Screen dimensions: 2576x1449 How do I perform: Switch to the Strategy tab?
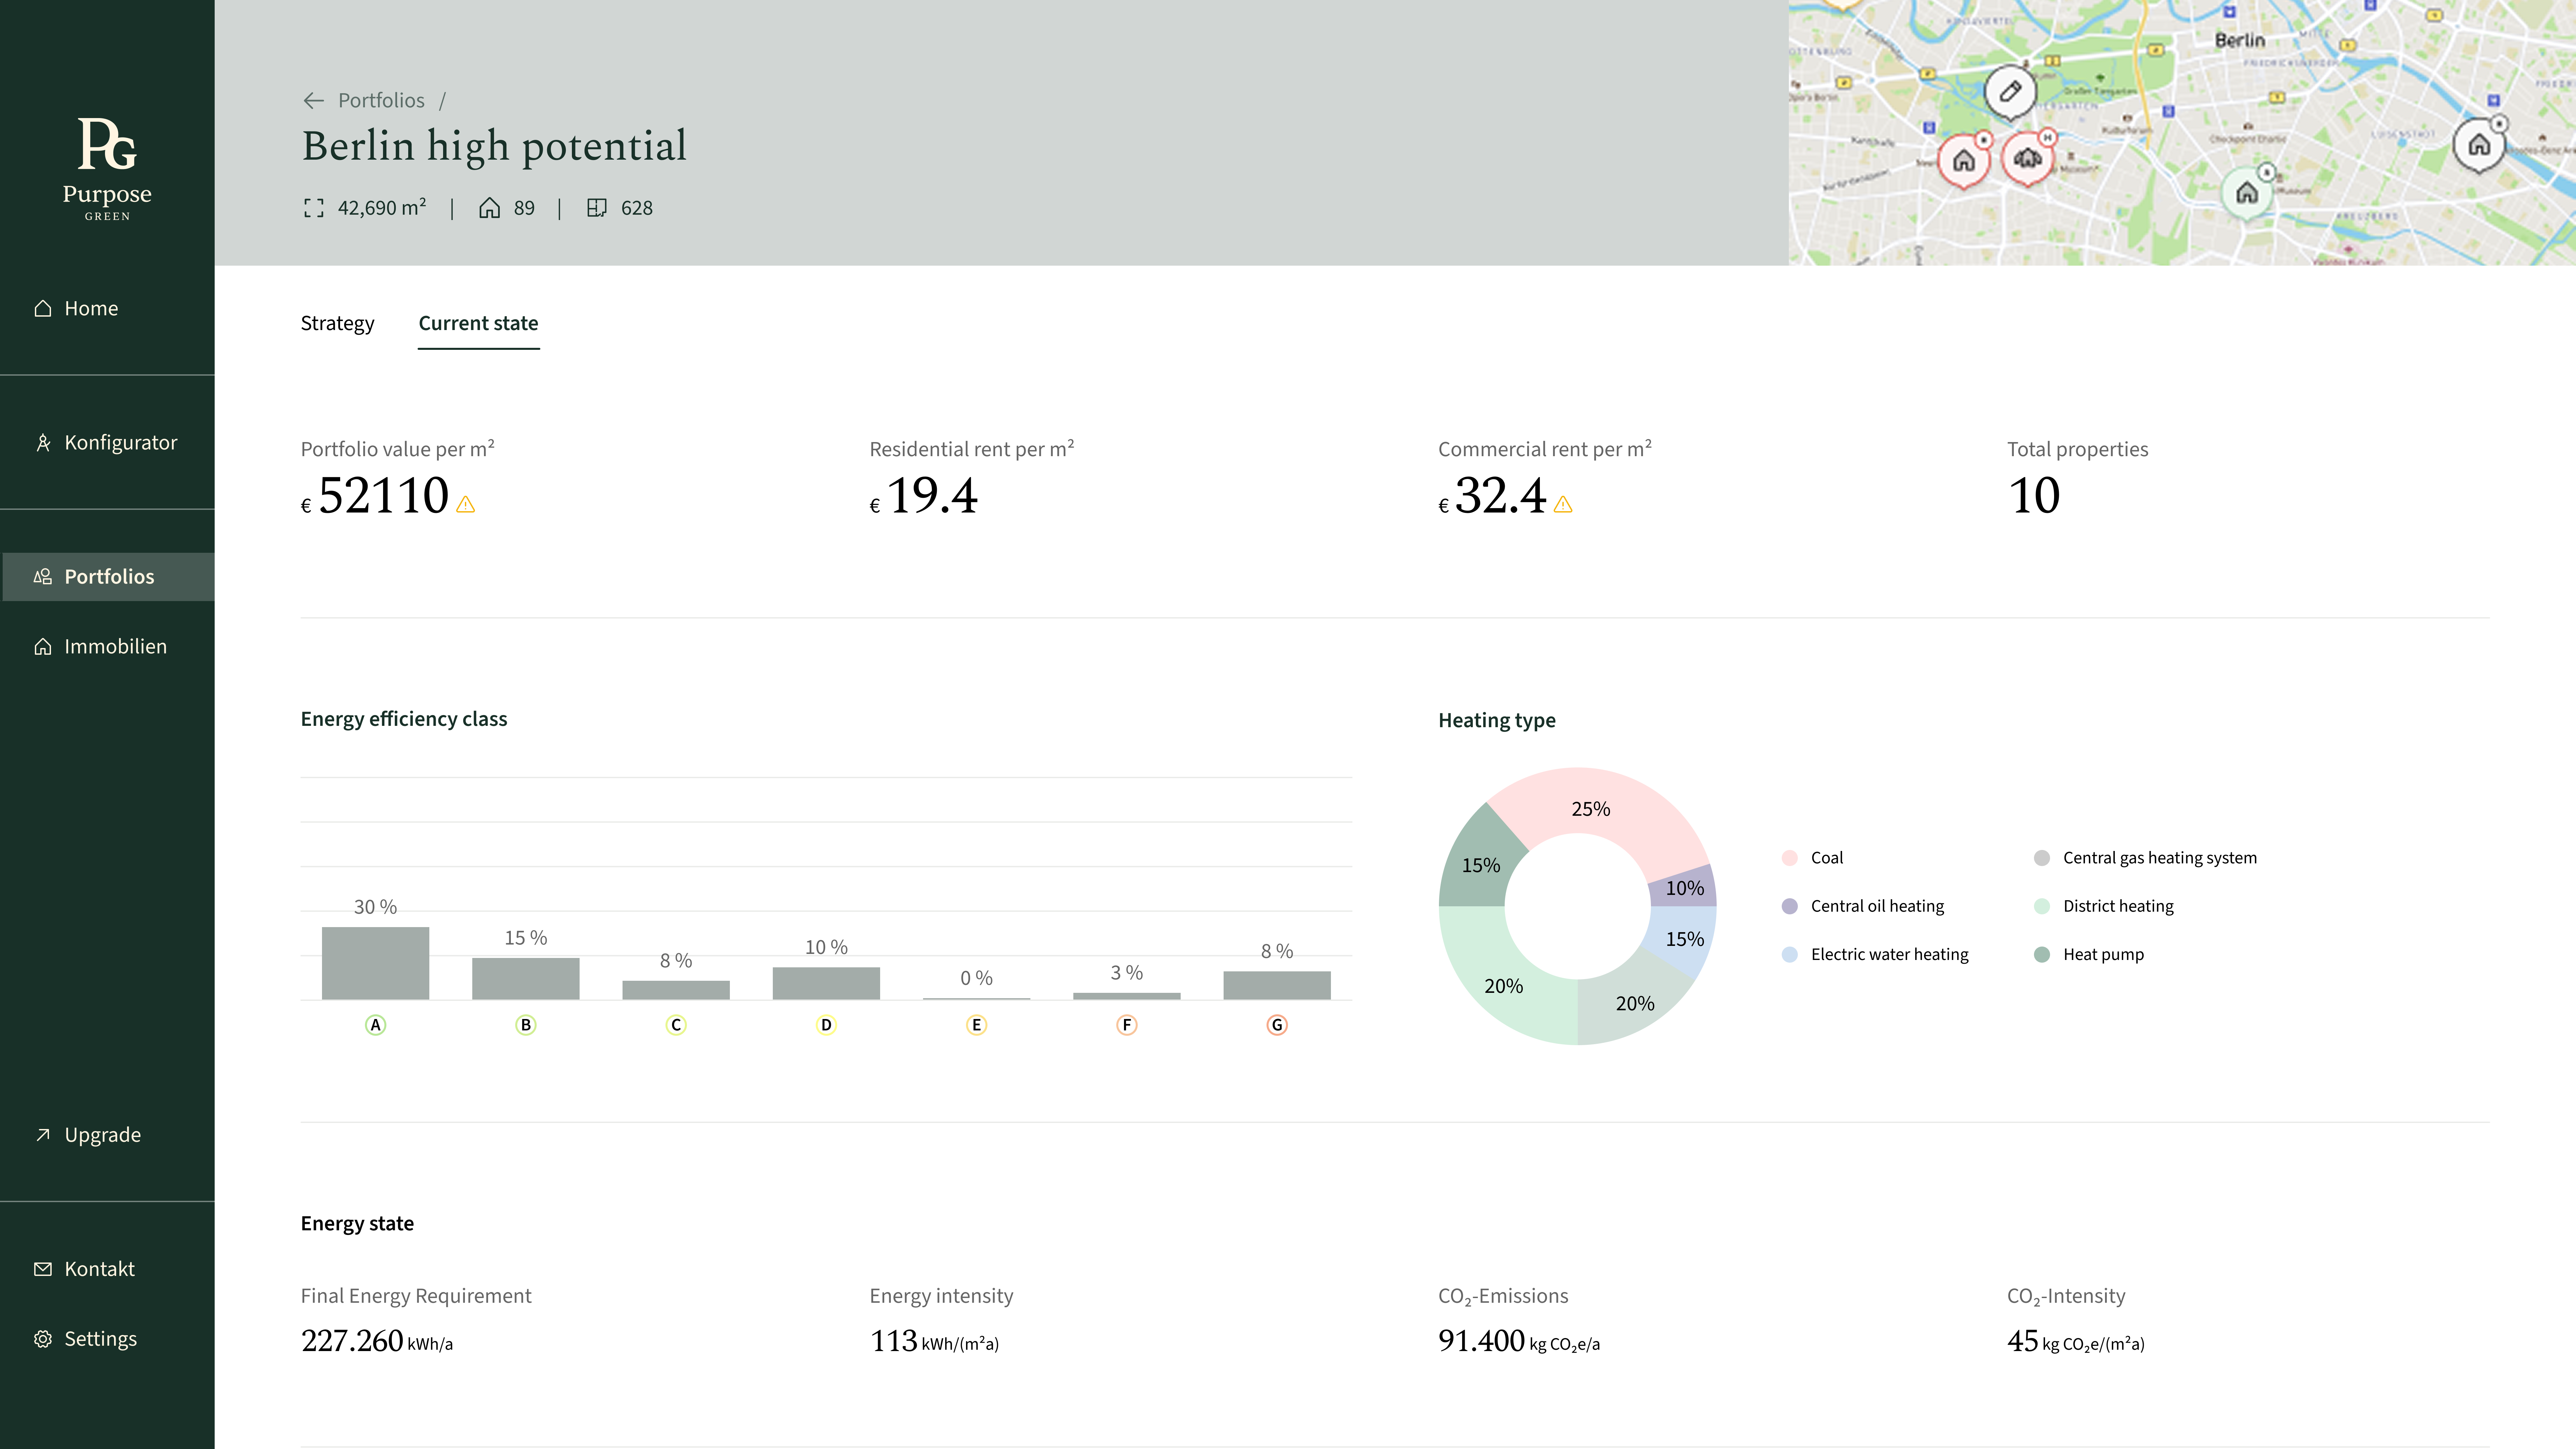pos(337,323)
